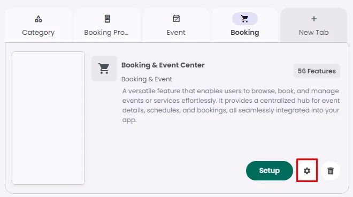The height and width of the screenshot is (197, 353).
Task: Open the Booking & Event Center title
Action: [x=163, y=65]
